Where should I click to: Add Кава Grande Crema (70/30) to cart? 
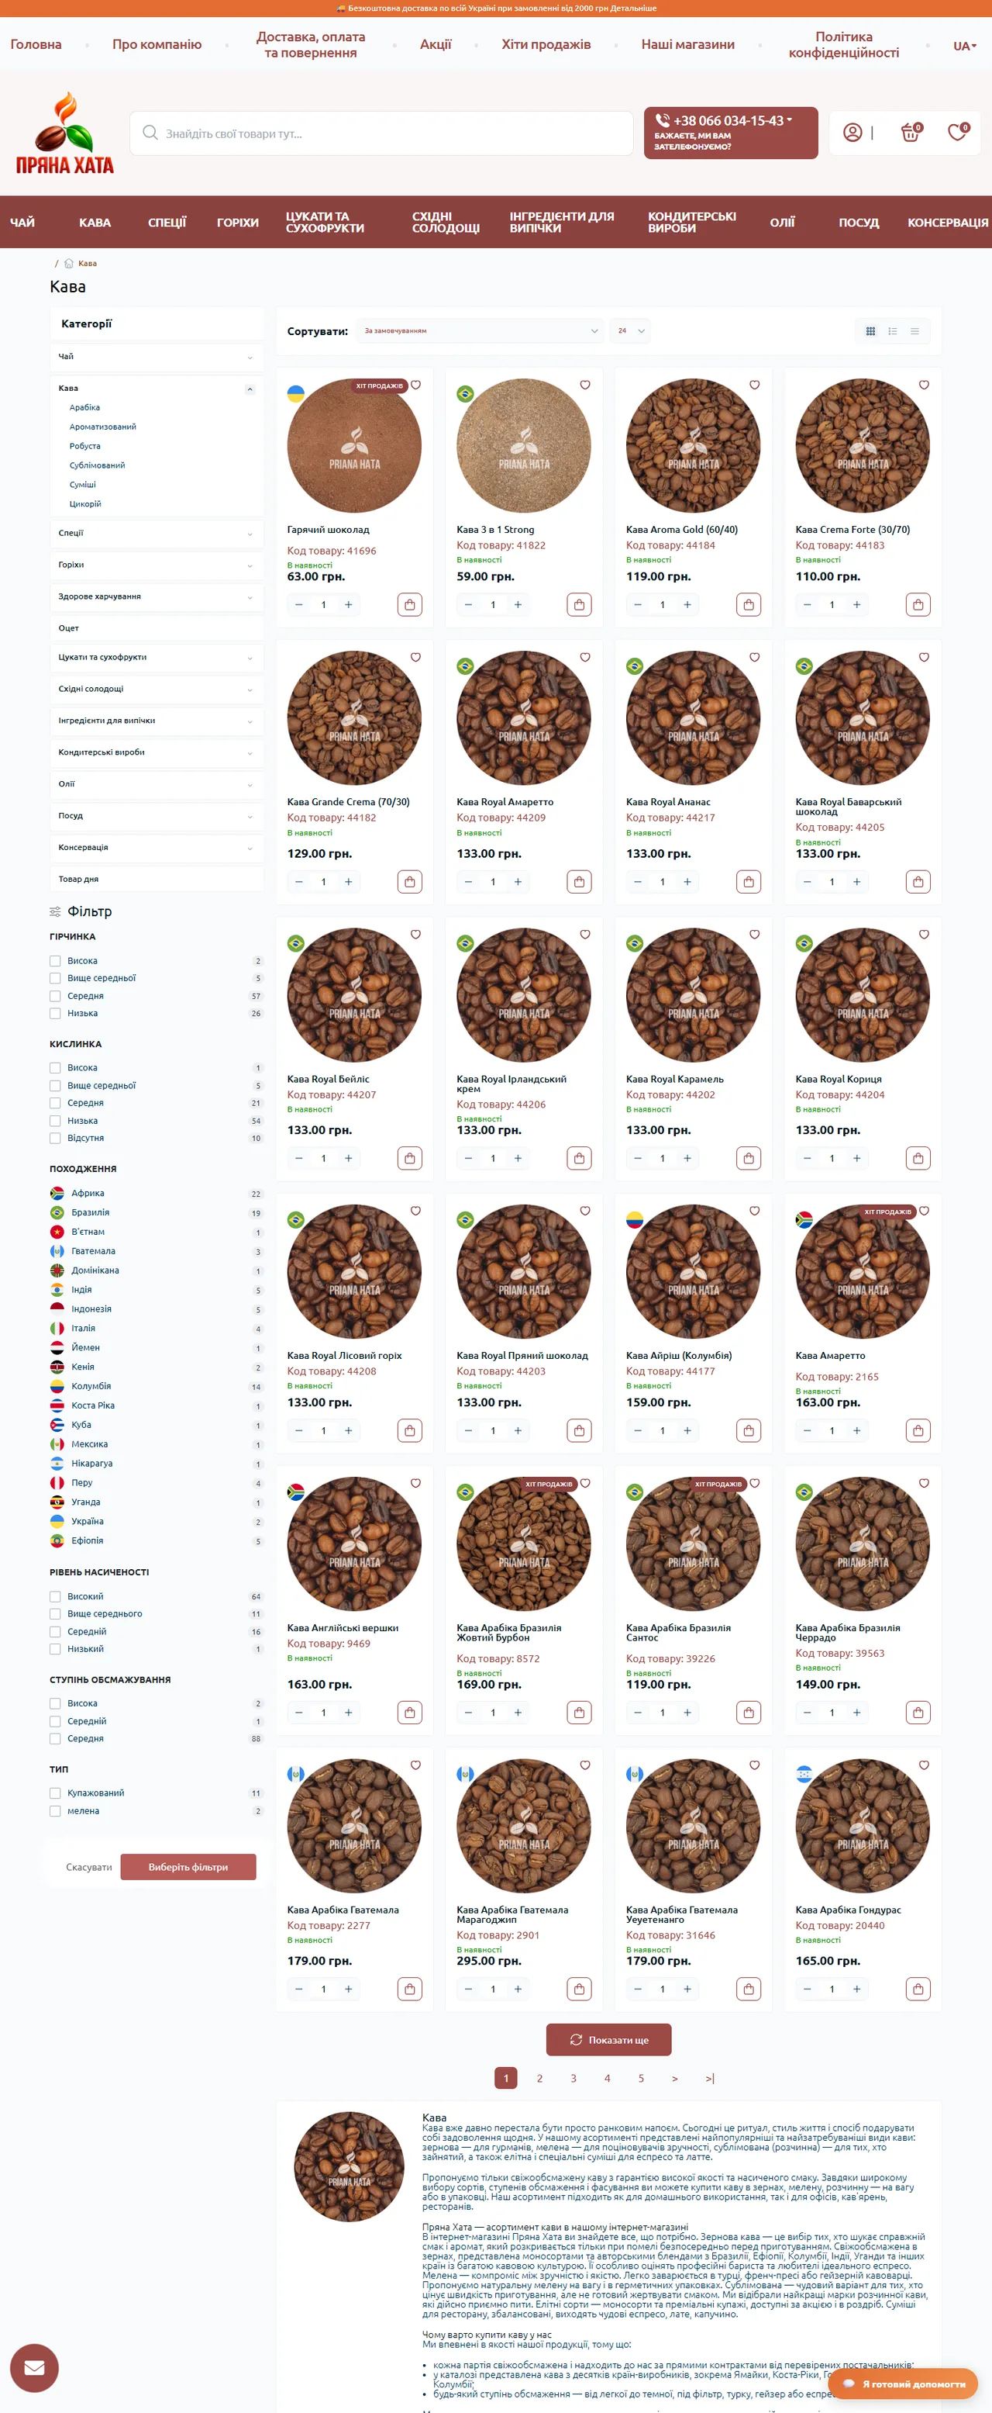click(x=410, y=881)
